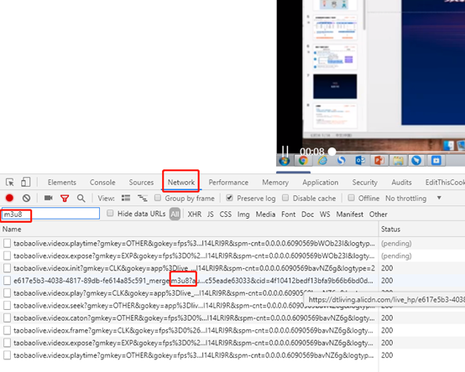This screenshot has width=465, height=372.
Task: Enable Group by frame checkbox
Action: click(158, 198)
